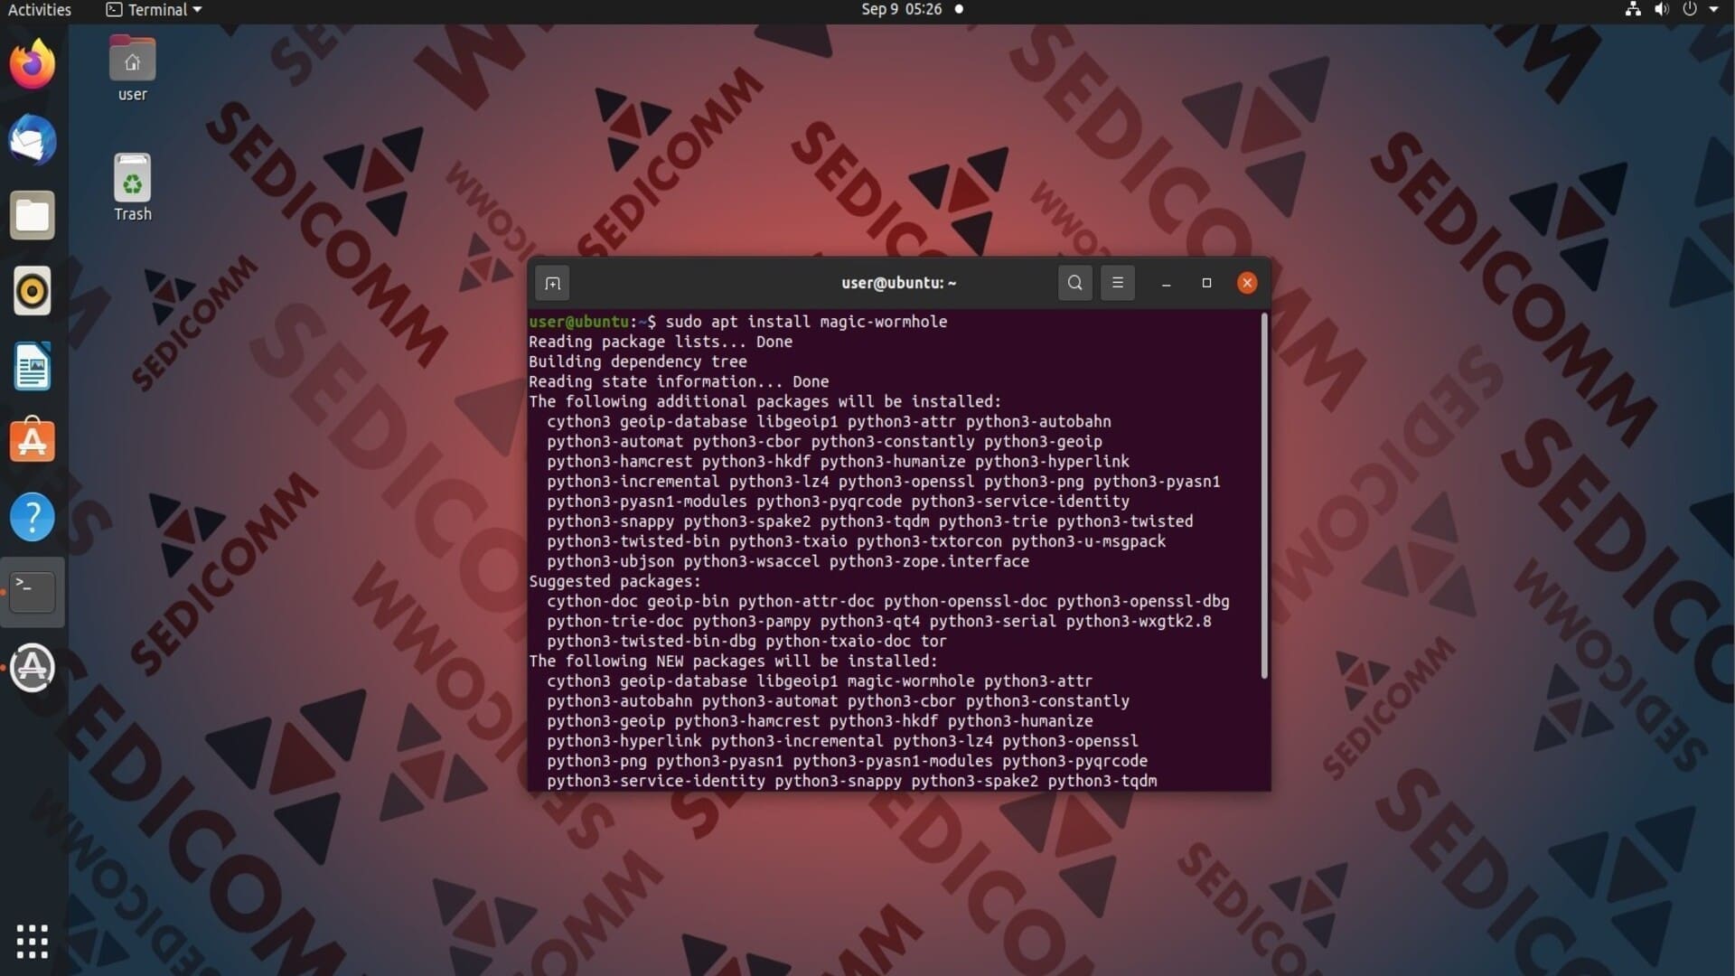Expand the system menu arrow
The width and height of the screenshot is (1735, 976).
1714,10
